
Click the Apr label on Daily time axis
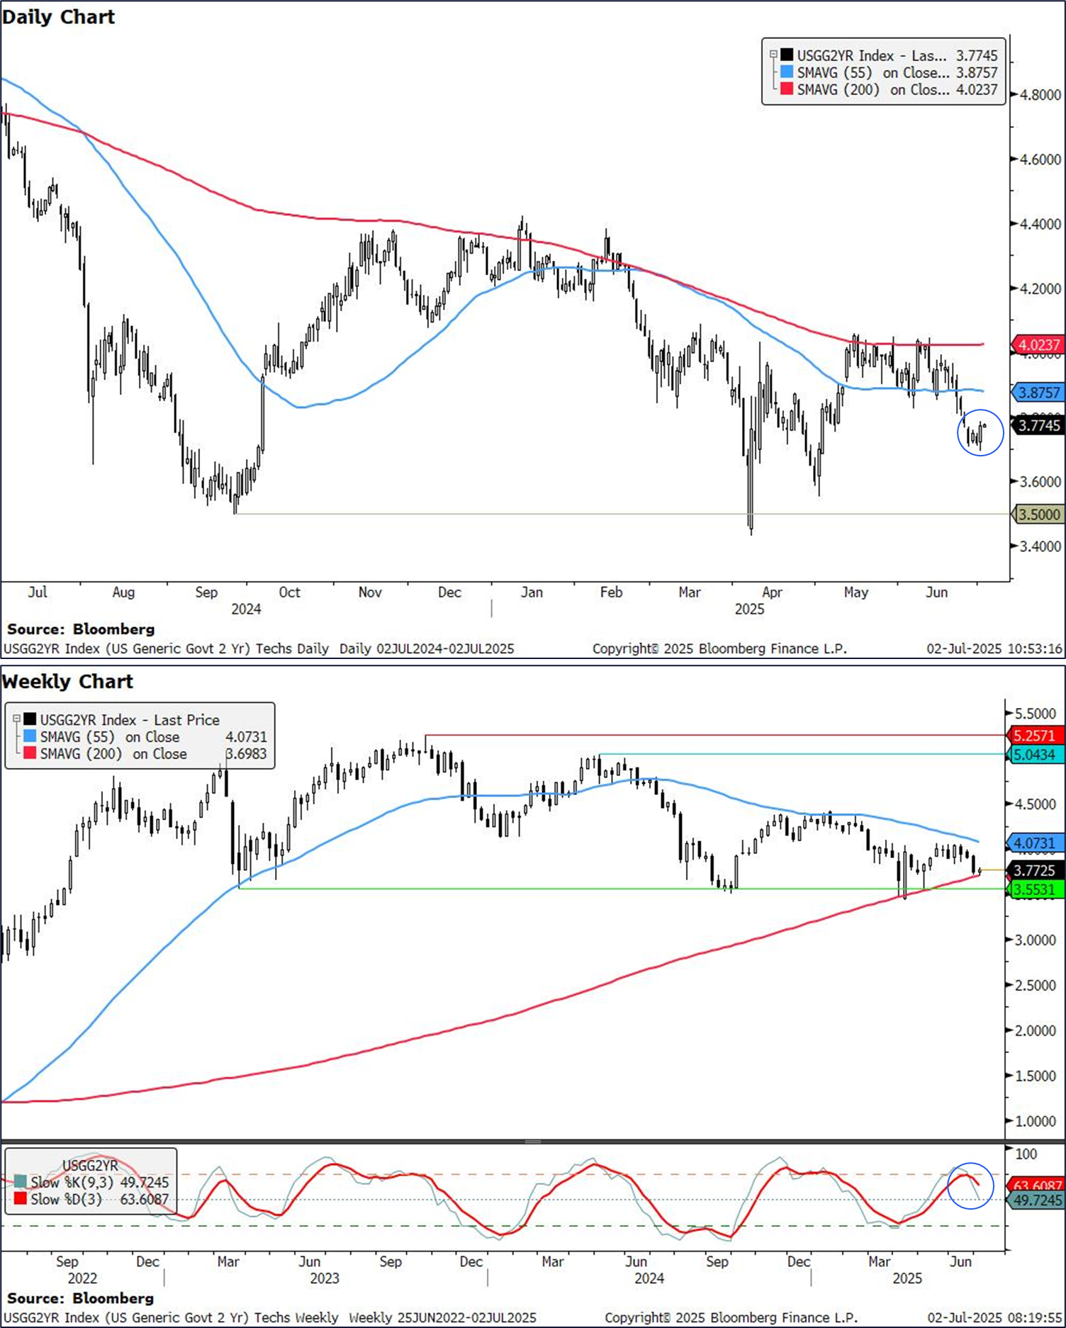point(772,592)
